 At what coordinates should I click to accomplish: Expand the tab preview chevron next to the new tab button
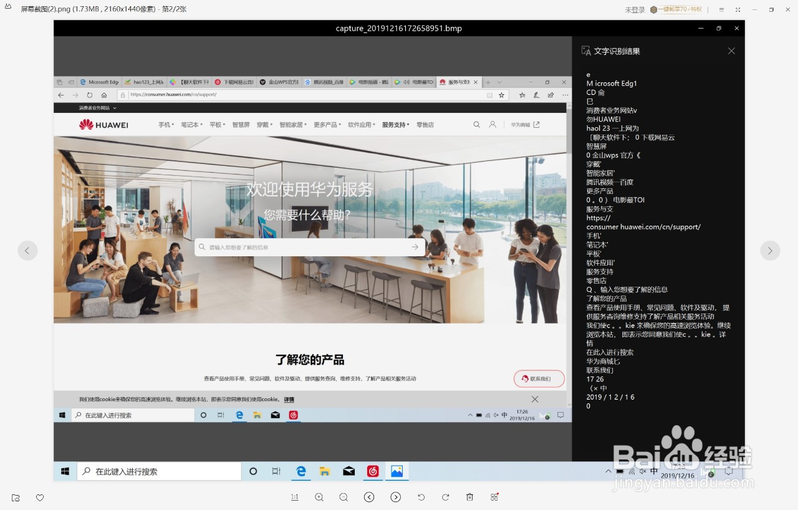coord(499,82)
